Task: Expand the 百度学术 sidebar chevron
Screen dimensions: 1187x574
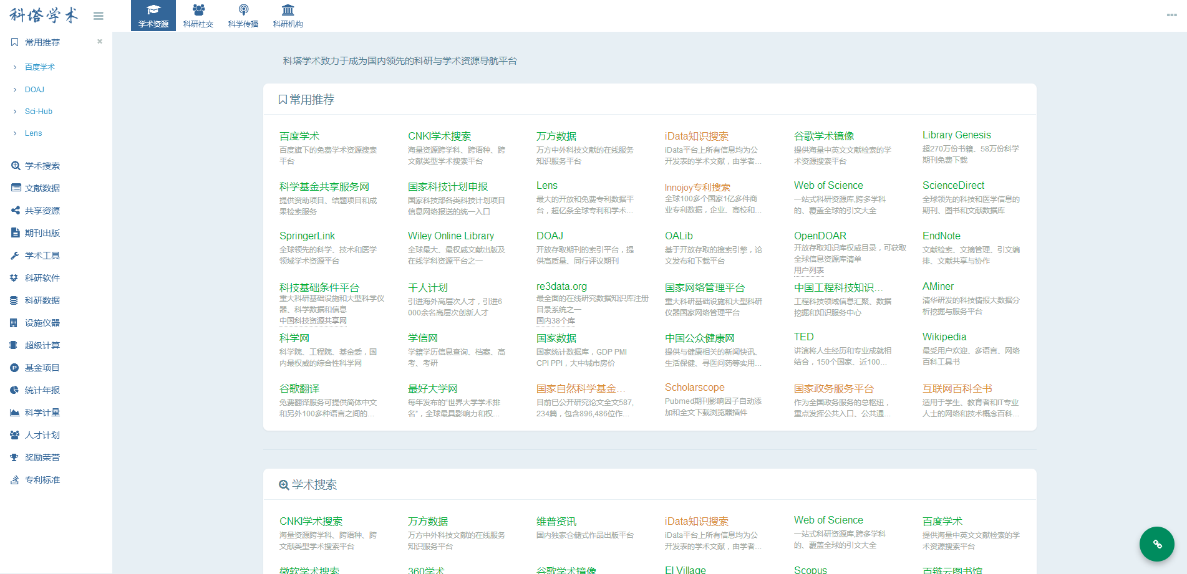Action: [x=15, y=67]
